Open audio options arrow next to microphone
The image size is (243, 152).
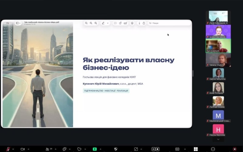coord(13,149)
